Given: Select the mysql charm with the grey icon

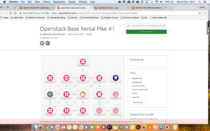Looking at the screenshot, I should coord(50,94).
